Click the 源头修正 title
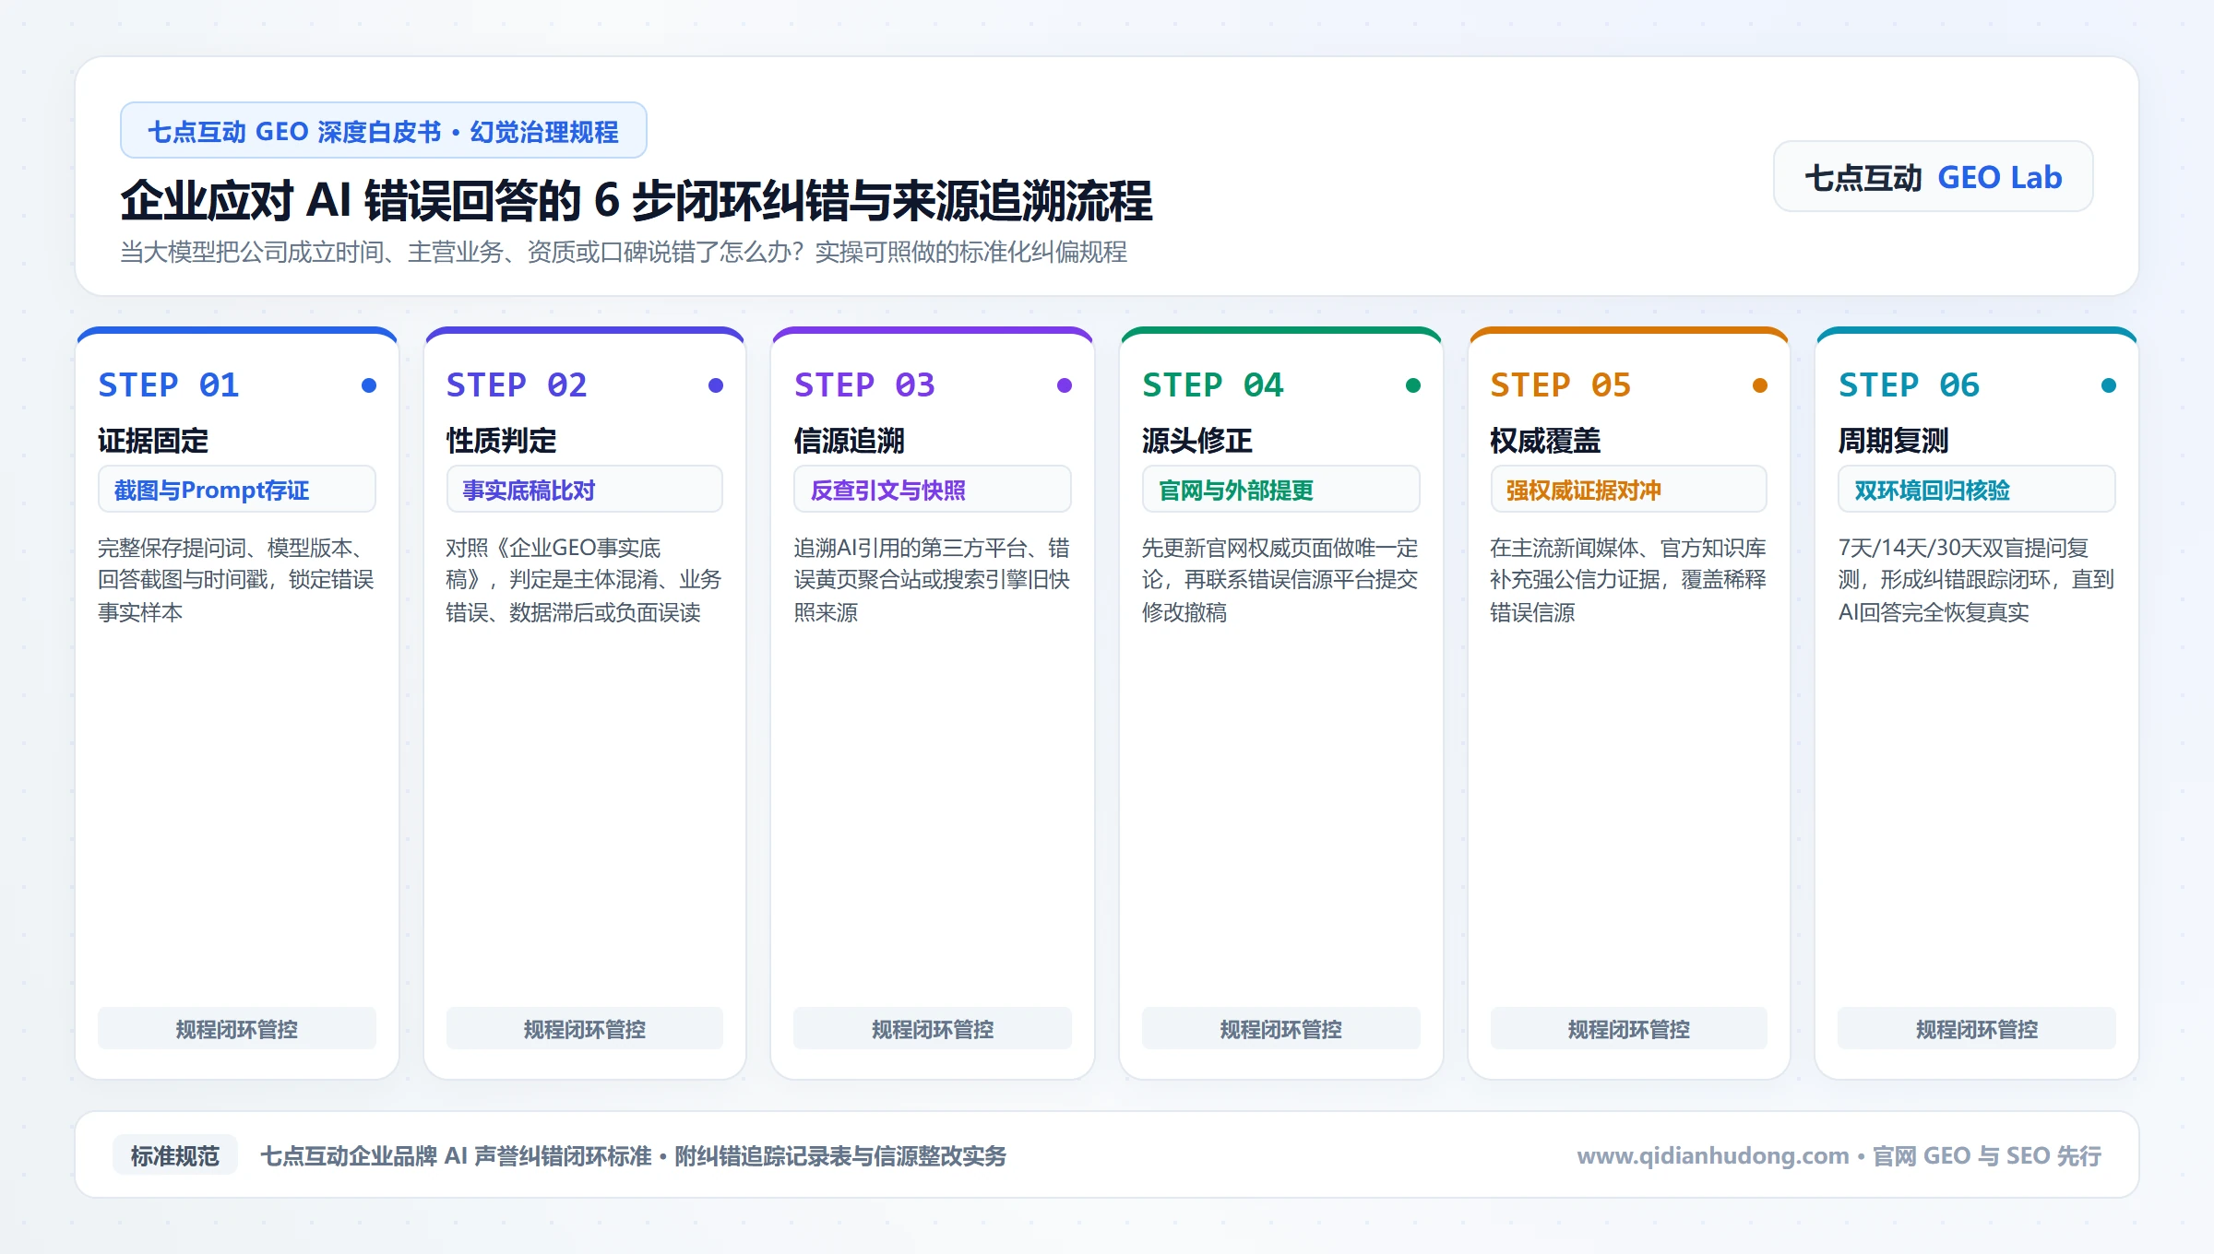 1197,441
